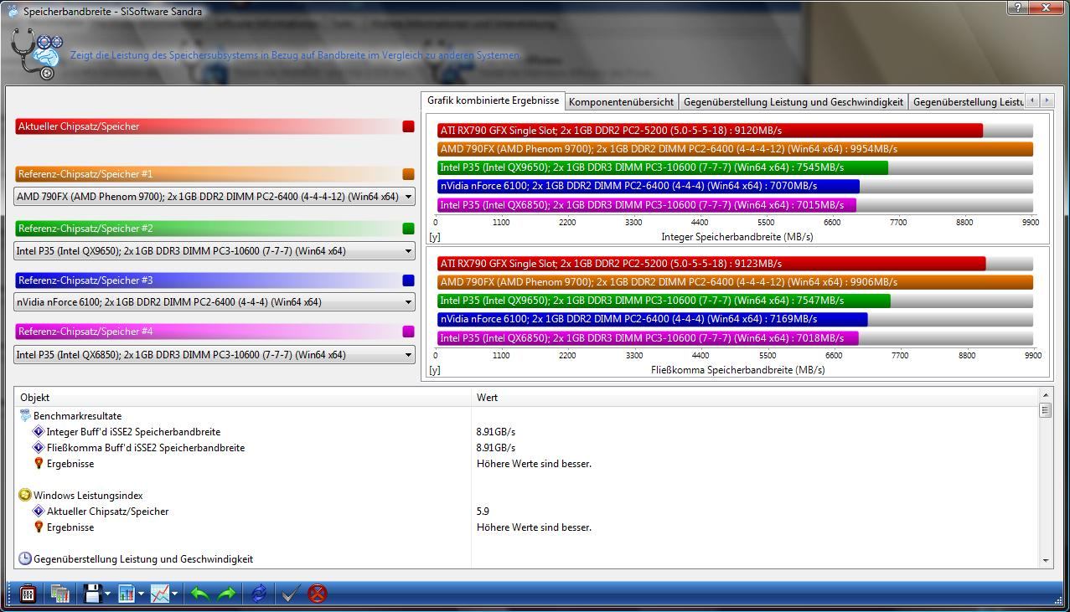The height and width of the screenshot is (612, 1070).
Task: Click the red cancel X icon in toolbar
Action: click(x=317, y=594)
